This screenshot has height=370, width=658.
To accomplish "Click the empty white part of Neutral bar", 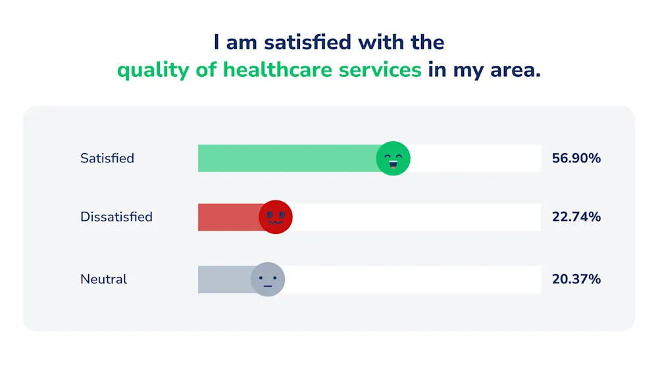I will tap(413, 279).
